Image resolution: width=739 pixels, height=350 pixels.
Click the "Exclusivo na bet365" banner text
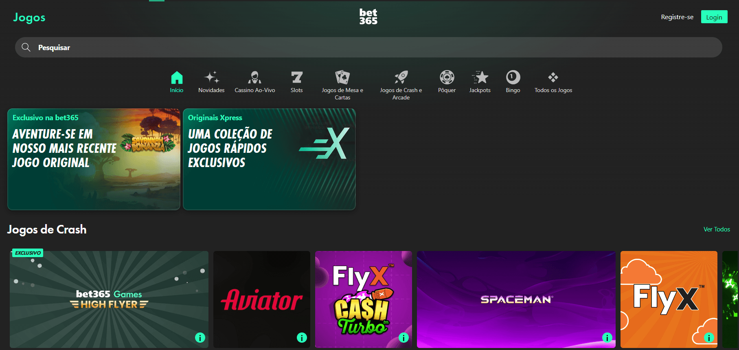pyautogui.click(x=46, y=118)
